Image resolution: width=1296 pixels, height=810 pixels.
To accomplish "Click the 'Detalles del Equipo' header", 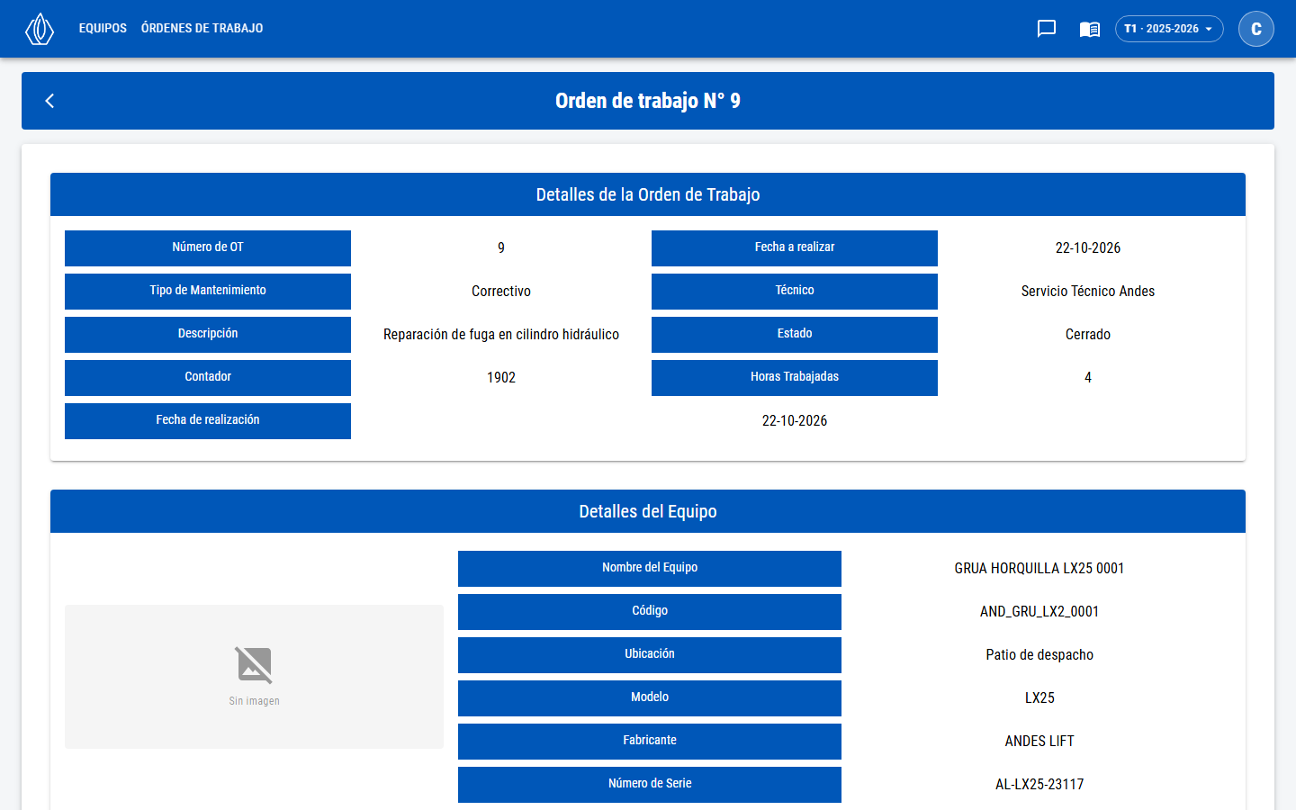I will coord(648,511).
